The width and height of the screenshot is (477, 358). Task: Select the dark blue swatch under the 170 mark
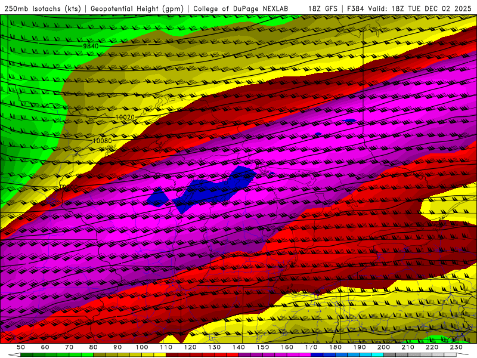[x=317, y=355]
